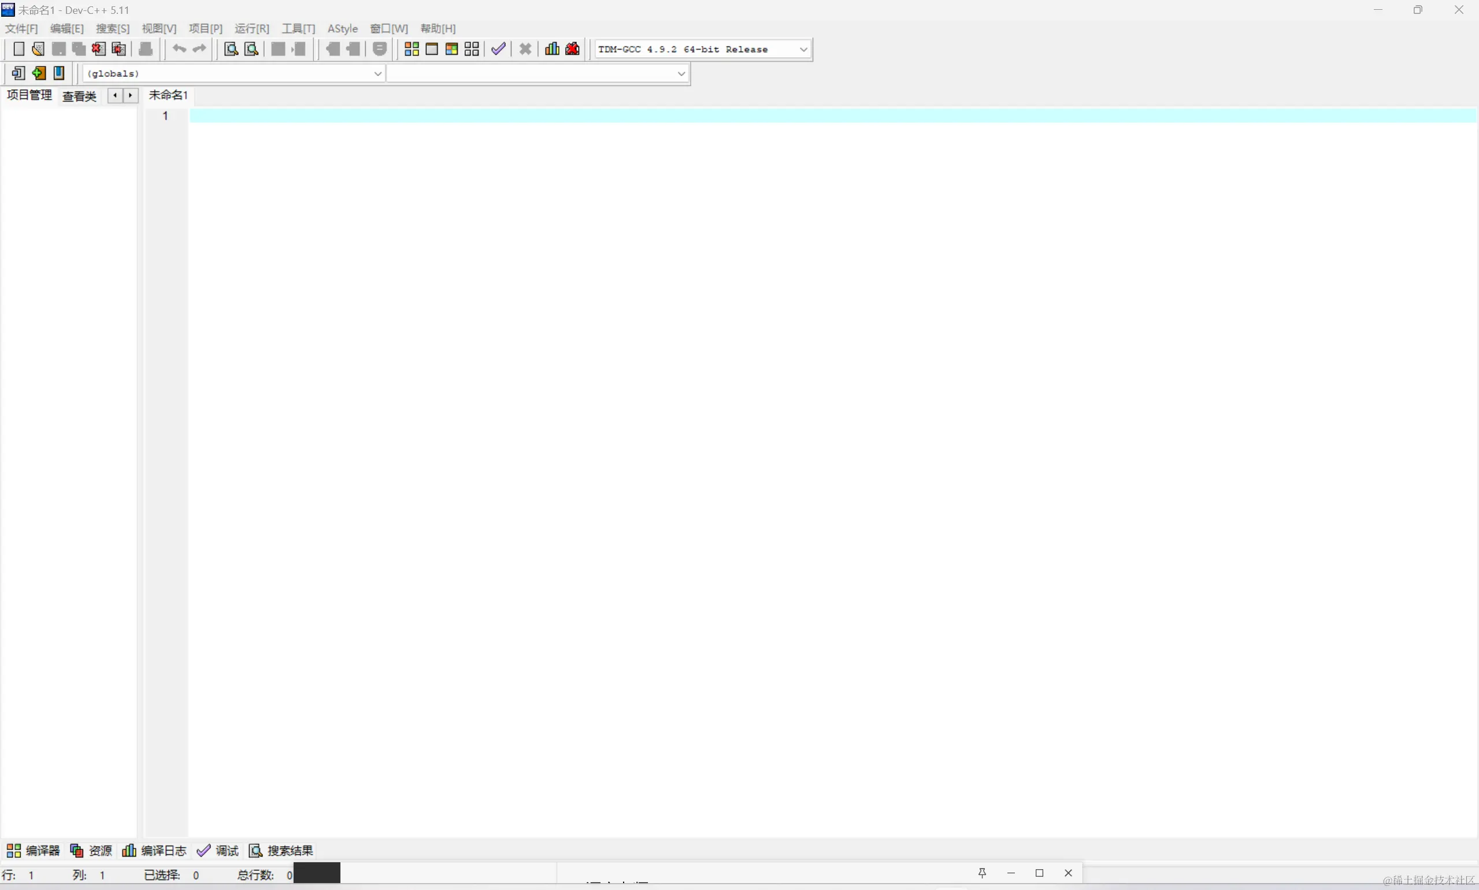Screen dimensions: 1479x890
Task: Click the green plus bookmark icon
Action: tap(39, 73)
